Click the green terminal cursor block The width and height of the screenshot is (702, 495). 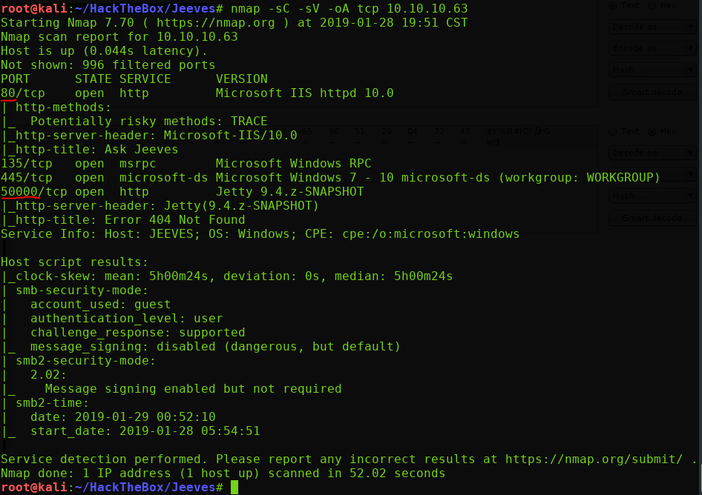(234, 487)
